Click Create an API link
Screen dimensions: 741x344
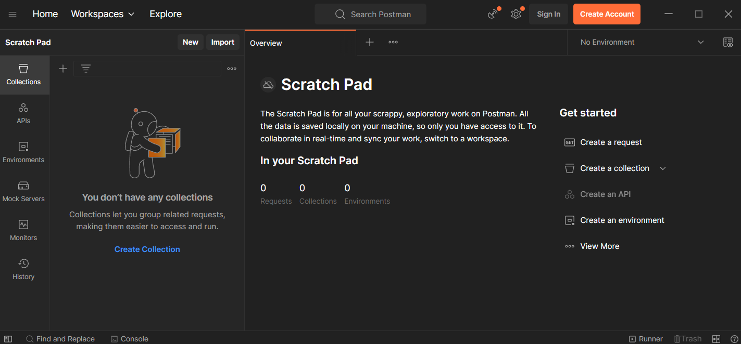606,194
